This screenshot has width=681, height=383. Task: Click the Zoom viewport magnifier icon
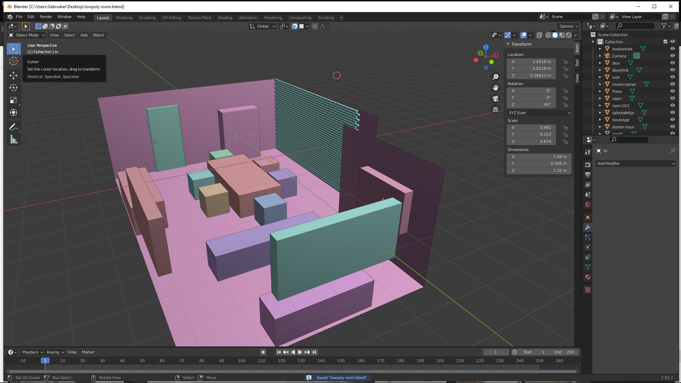click(495, 77)
